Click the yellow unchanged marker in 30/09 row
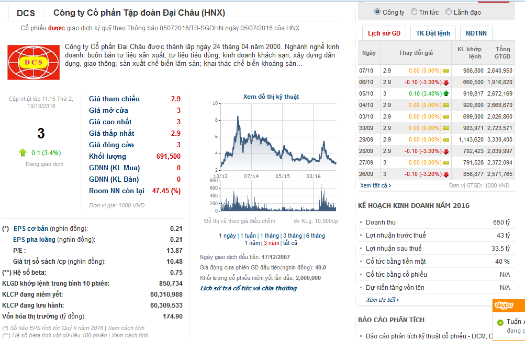Screen dimensions: 525x341 click(446, 128)
